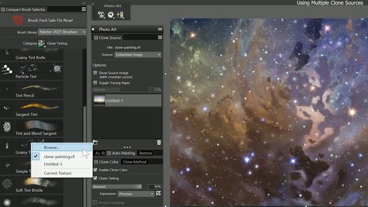Click the file name clone-painting.rif

point(128,47)
